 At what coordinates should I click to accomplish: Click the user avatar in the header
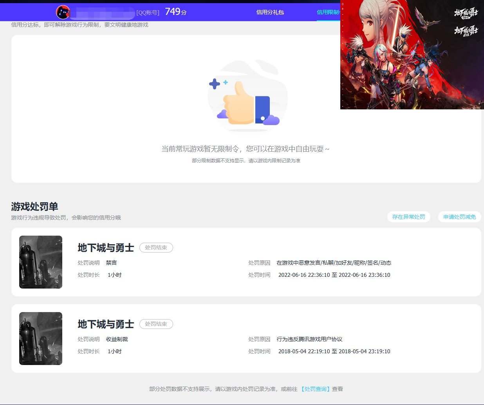click(x=63, y=12)
